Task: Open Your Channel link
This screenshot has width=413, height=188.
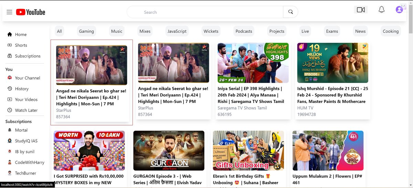Action: pyautogui.click(x=28, y=78)
